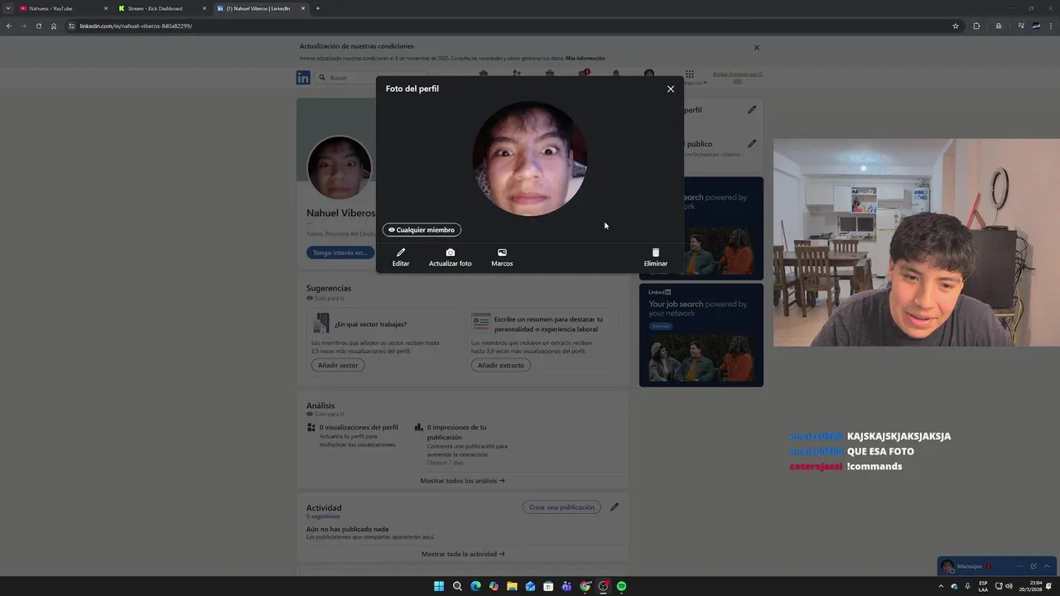Open the Más información link
Viewport: 1060px width, 596px height.
585,58
